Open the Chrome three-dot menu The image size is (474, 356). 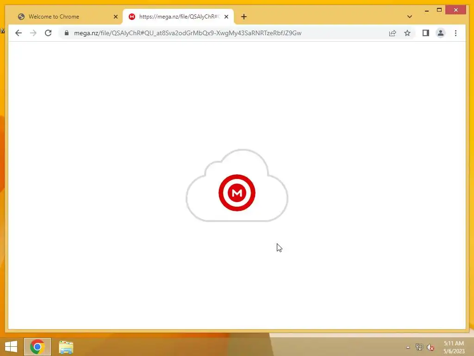455,33
